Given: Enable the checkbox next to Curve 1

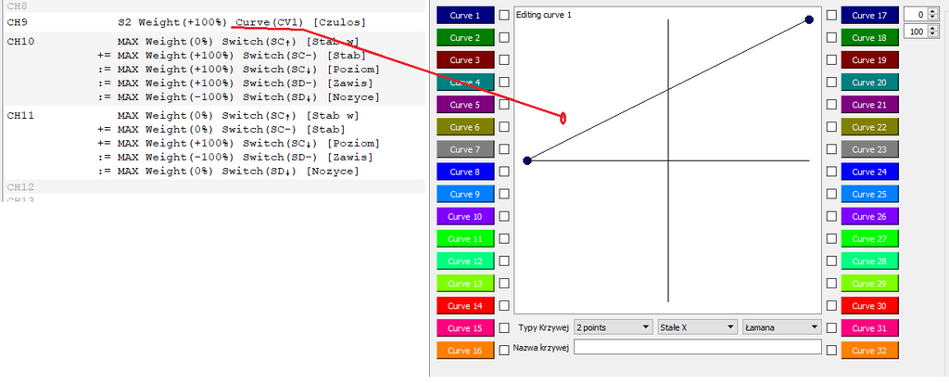Looking at the screenshot, I should 504,16.
